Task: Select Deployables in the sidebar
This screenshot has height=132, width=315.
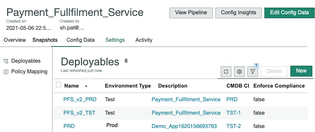Action: (x=26, y=61)
